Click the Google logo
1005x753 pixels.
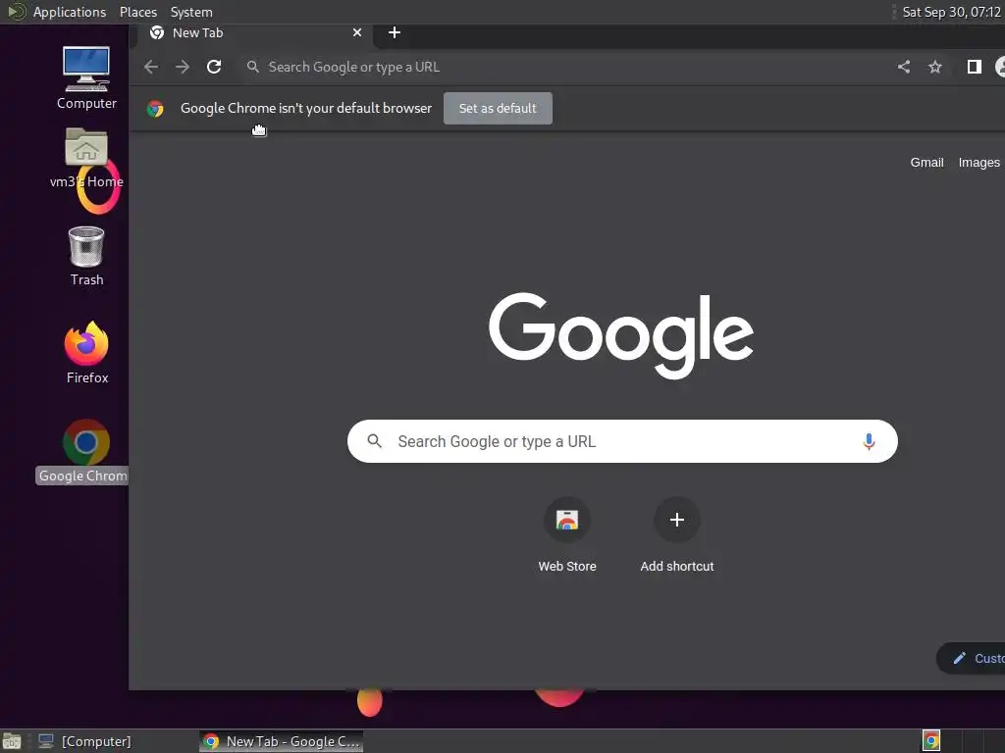620,335
